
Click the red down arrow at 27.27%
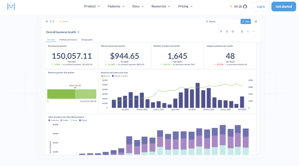(215, 65)
